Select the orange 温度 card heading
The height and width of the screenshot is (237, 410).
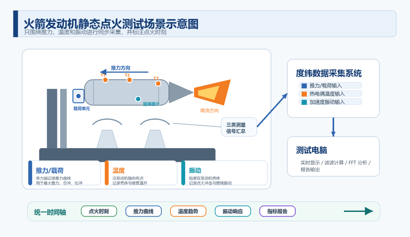[x=118, y=171]
